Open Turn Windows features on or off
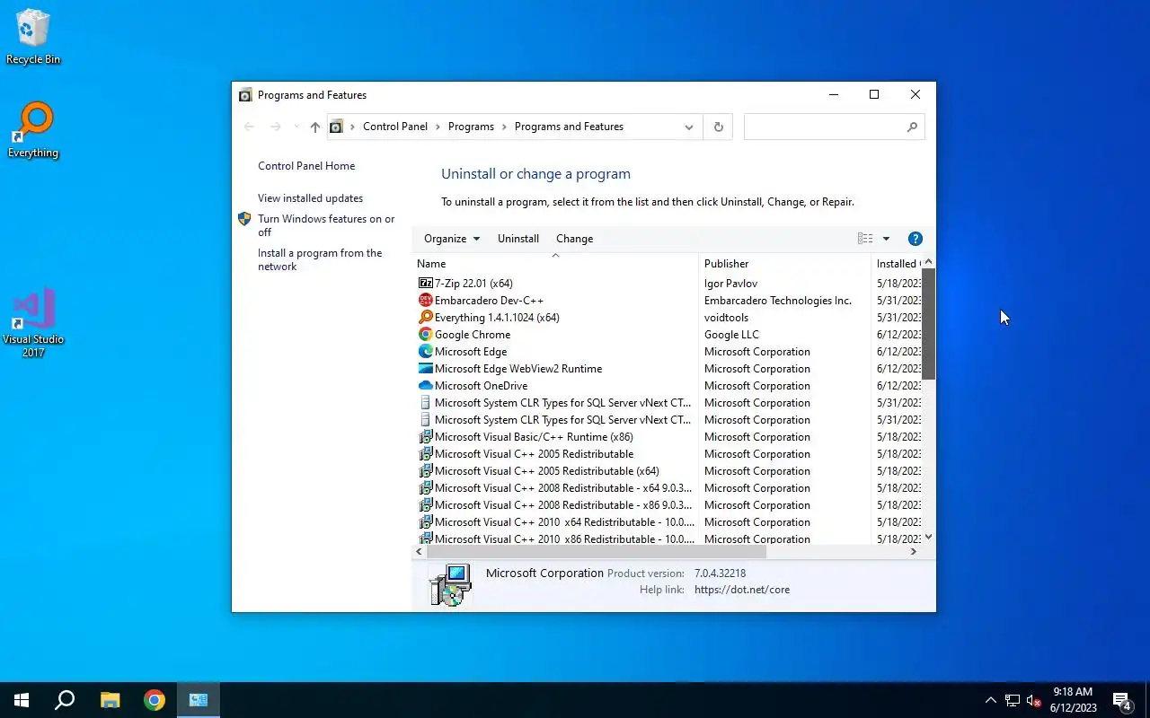 coord(327,225)
